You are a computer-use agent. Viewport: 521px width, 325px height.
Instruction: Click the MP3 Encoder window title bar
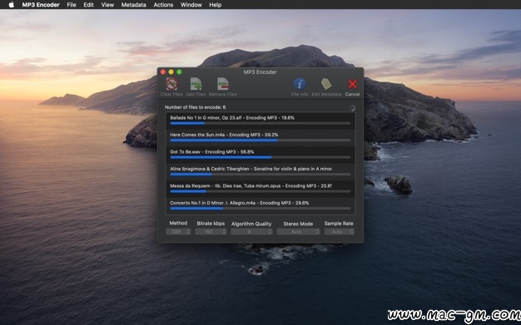(260, 71)
